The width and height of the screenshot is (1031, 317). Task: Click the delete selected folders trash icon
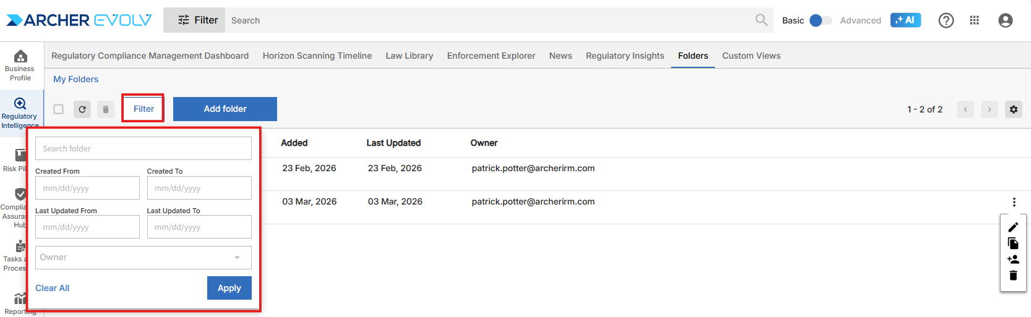click(106, 109)
